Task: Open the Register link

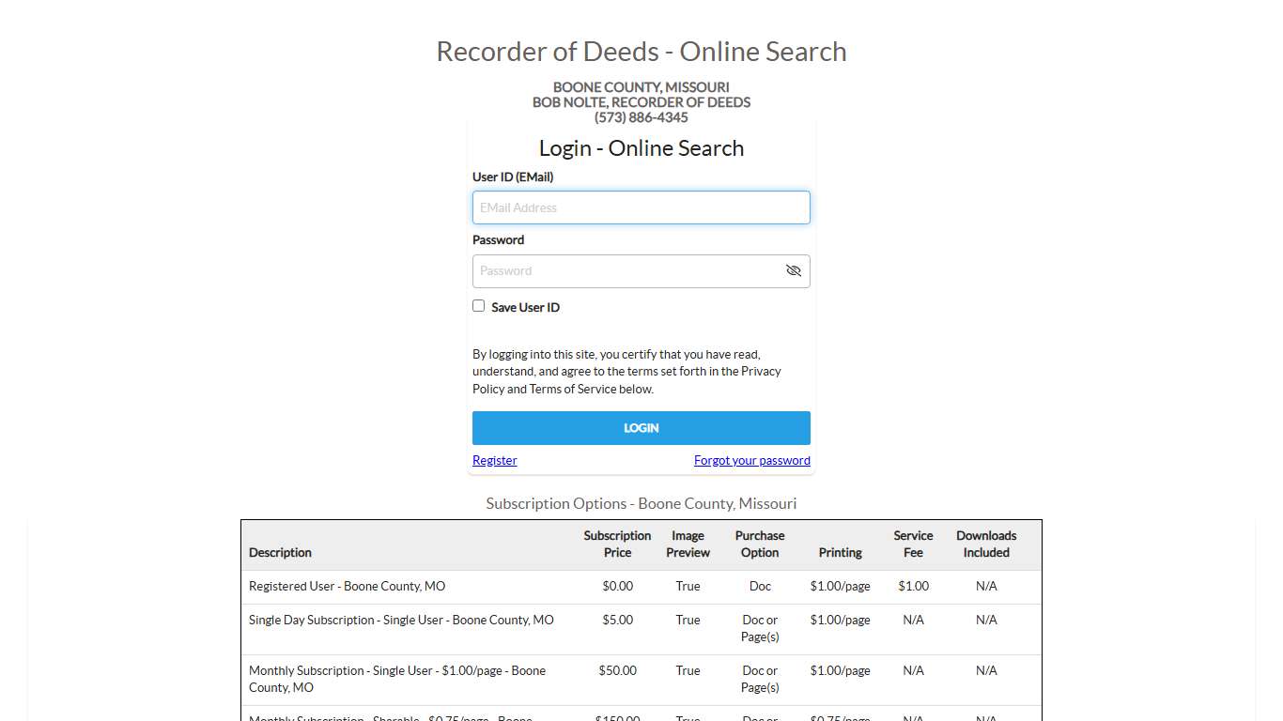Action: tap(494, 460)
